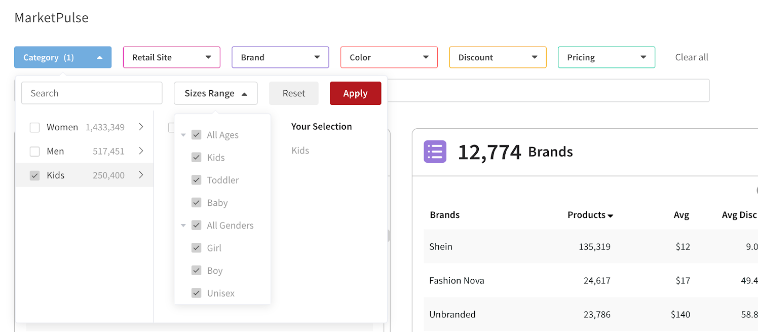
Task: Open the Discount filter dropdown
Action: click(x=498, y=57)
